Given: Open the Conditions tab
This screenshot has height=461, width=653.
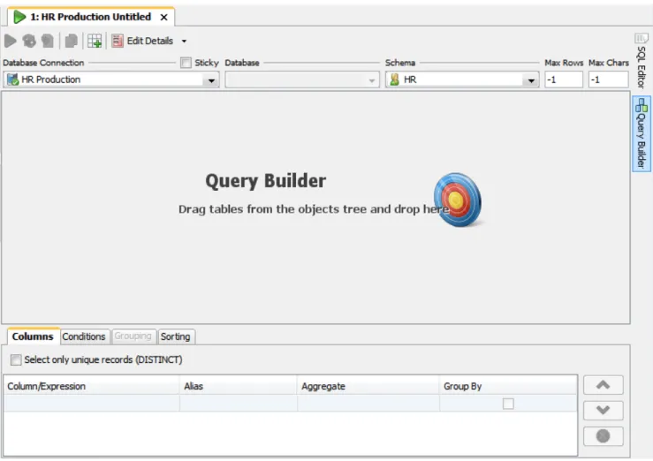Looking at the screenshot, I should pos(84,336).
